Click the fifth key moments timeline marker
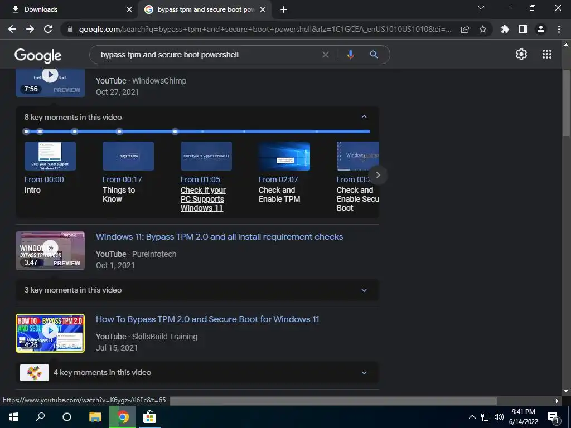The image size is (571, 428). 175,132
